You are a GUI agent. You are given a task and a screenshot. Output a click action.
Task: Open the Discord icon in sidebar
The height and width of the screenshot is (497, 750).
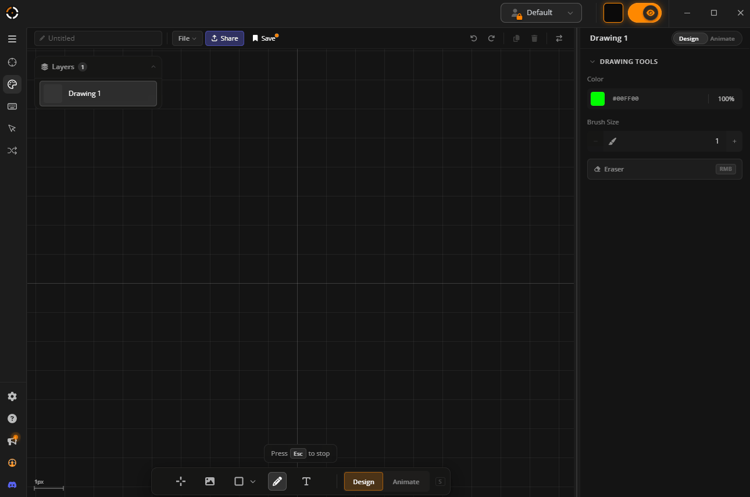coord(12,485)
